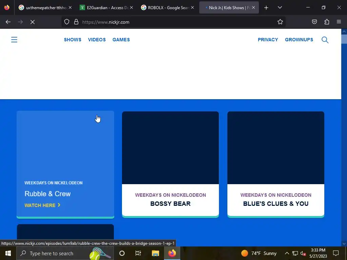347x260 pixels.
Task: Open the GAMES navigation link
Action: pos(121,40)
